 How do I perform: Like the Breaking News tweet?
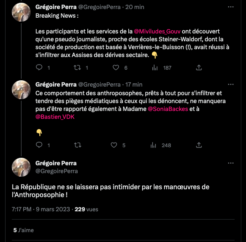pyautogui.click(x=116, y=68)
